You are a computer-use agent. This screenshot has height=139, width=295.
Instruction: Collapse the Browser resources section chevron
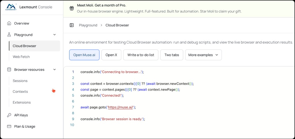54,69
